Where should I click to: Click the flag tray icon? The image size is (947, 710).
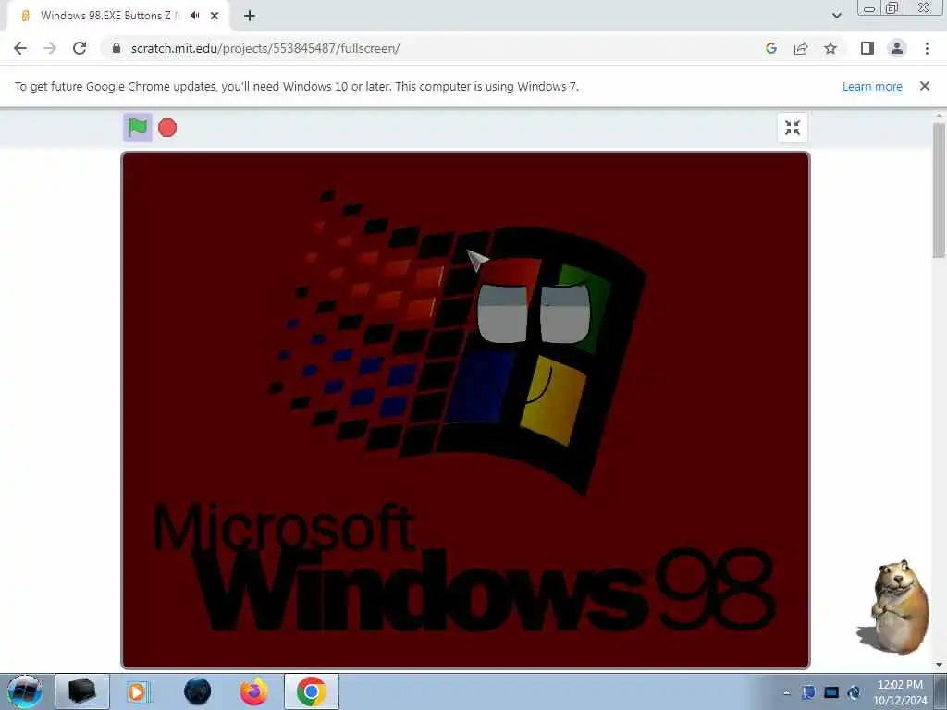coord(808,692)
